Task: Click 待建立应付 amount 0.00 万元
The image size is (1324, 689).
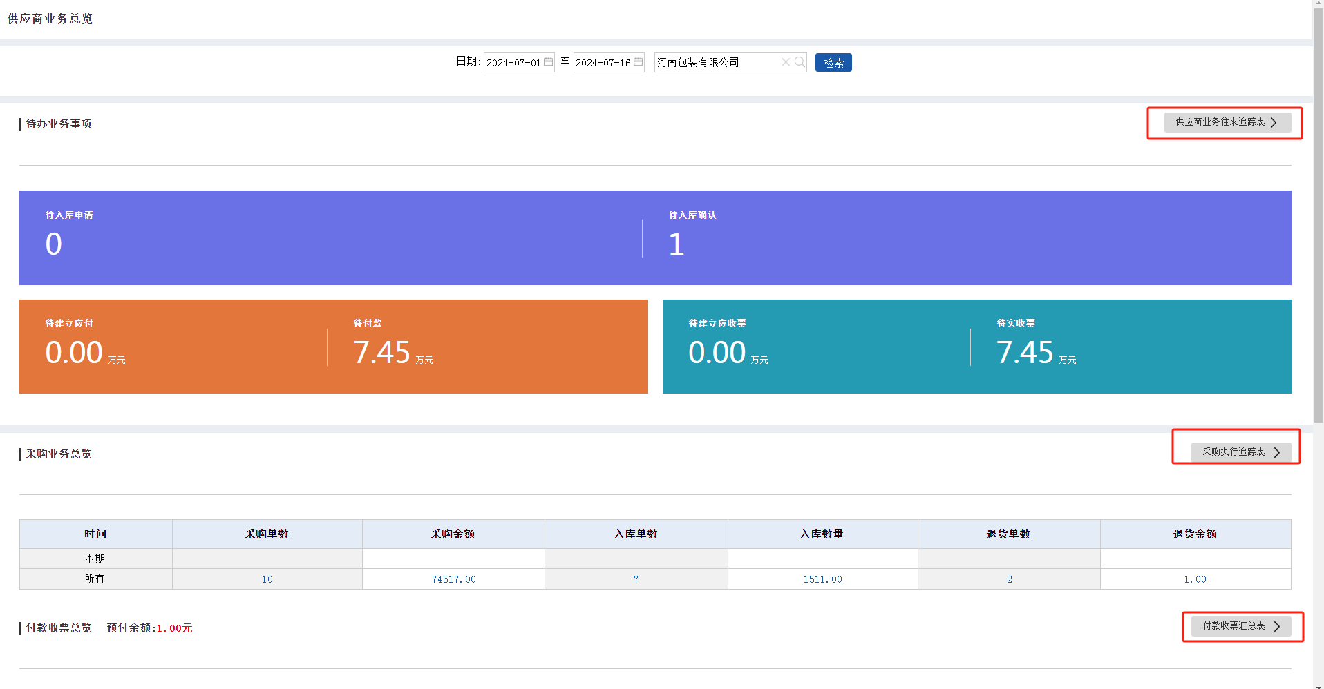Action: point(85,353)
